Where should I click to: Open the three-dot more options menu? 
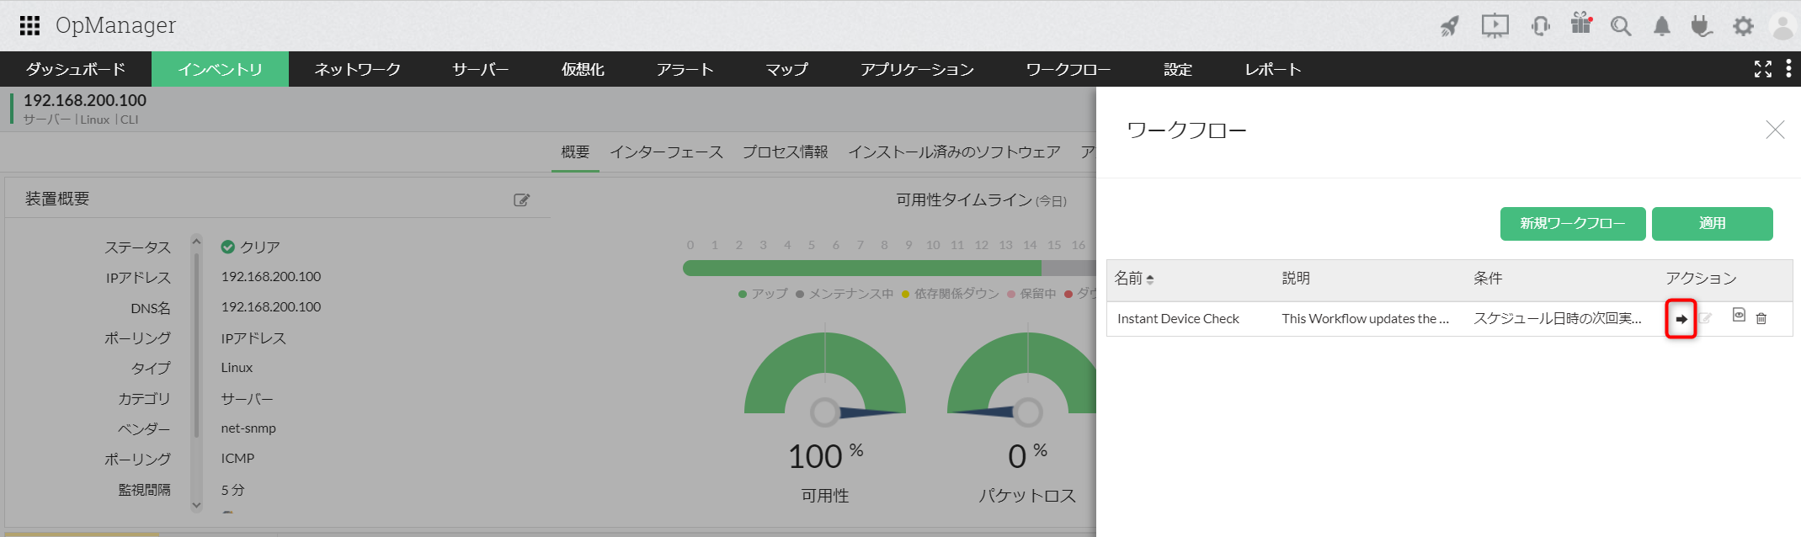click(x=1788, y=69)
